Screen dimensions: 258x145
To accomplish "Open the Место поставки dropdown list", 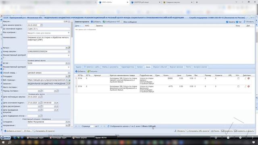I will [69, 87].
